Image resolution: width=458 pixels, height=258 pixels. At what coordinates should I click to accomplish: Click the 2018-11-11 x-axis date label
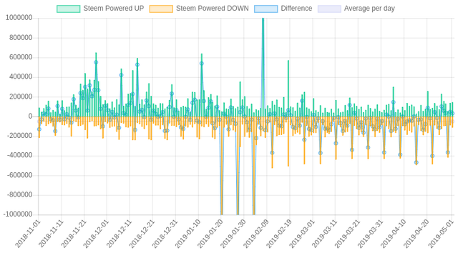pos(51,234)
